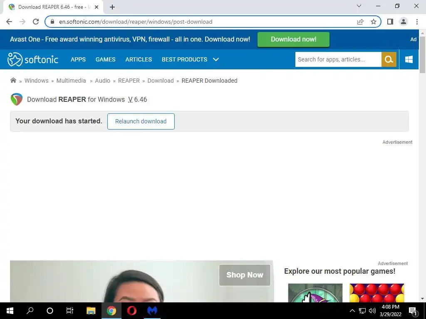Click the Download REAPER browser tab
This screenshot has width=426, height=319.
click(x=53, y=7)
